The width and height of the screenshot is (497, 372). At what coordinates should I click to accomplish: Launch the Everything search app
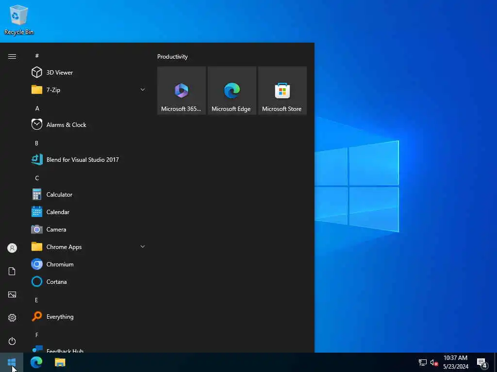click(x=89, y=316)
